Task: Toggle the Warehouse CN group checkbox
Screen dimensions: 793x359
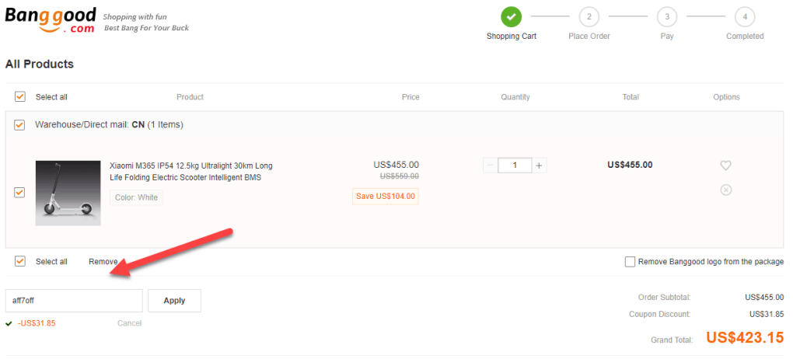Action: [19, 125]
